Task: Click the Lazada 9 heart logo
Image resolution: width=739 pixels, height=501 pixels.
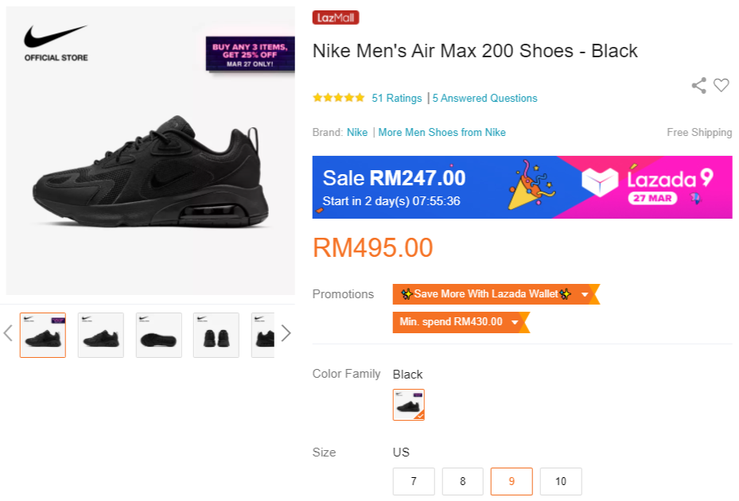Action: (x=600, y=183)
